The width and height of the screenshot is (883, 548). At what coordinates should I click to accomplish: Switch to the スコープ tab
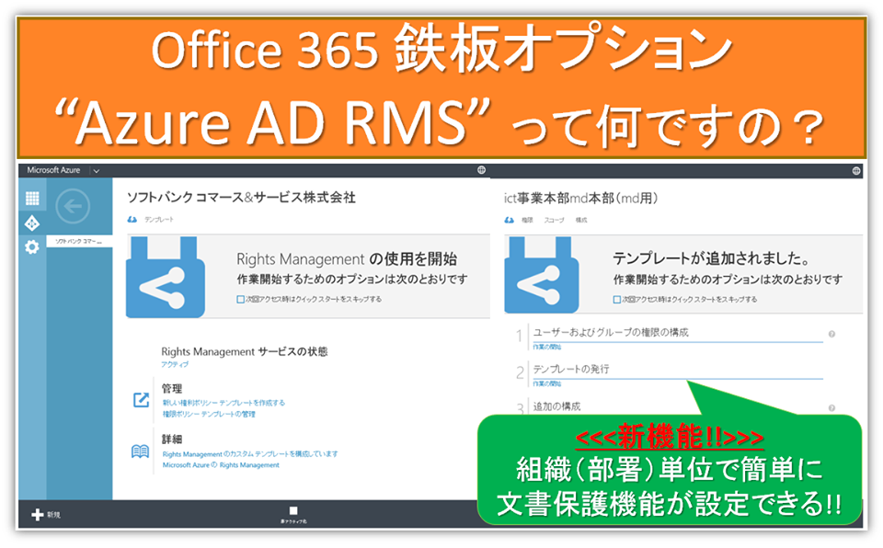point(552,219)
